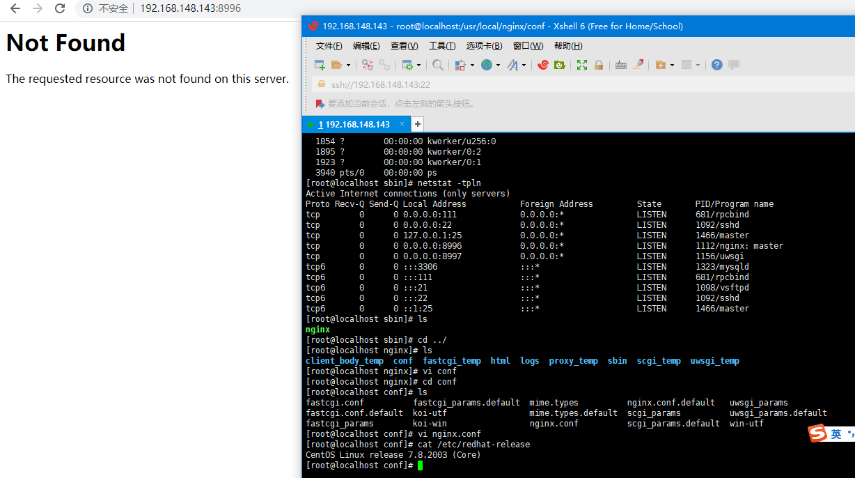Image resolution: width=855 pixels, height=478 pixels.
Task: Open the 帮助(H) menu
Action: coord(568,46)
